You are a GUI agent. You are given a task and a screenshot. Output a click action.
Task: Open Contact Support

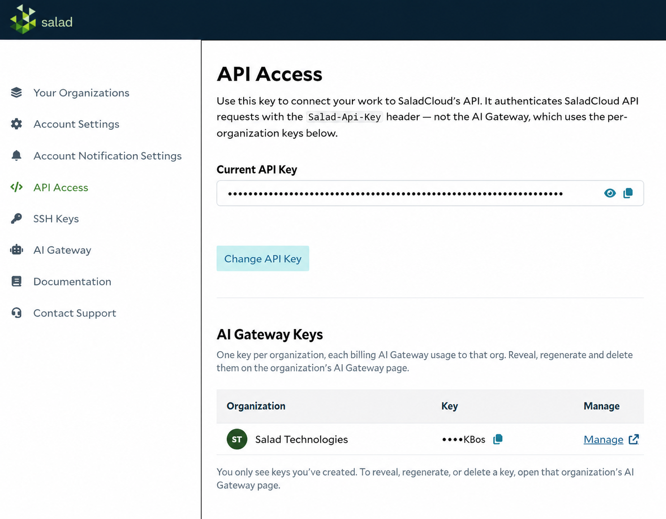[x=75, y=313]
